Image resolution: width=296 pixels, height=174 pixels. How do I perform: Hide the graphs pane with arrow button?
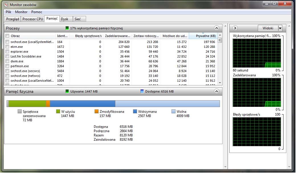(235, 28)
